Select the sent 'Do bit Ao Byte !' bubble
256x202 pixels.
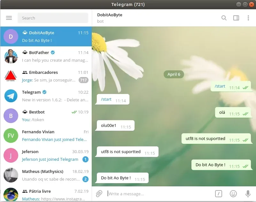(221, 165)
